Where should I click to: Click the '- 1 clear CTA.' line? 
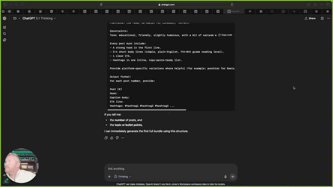pos(120,56)
